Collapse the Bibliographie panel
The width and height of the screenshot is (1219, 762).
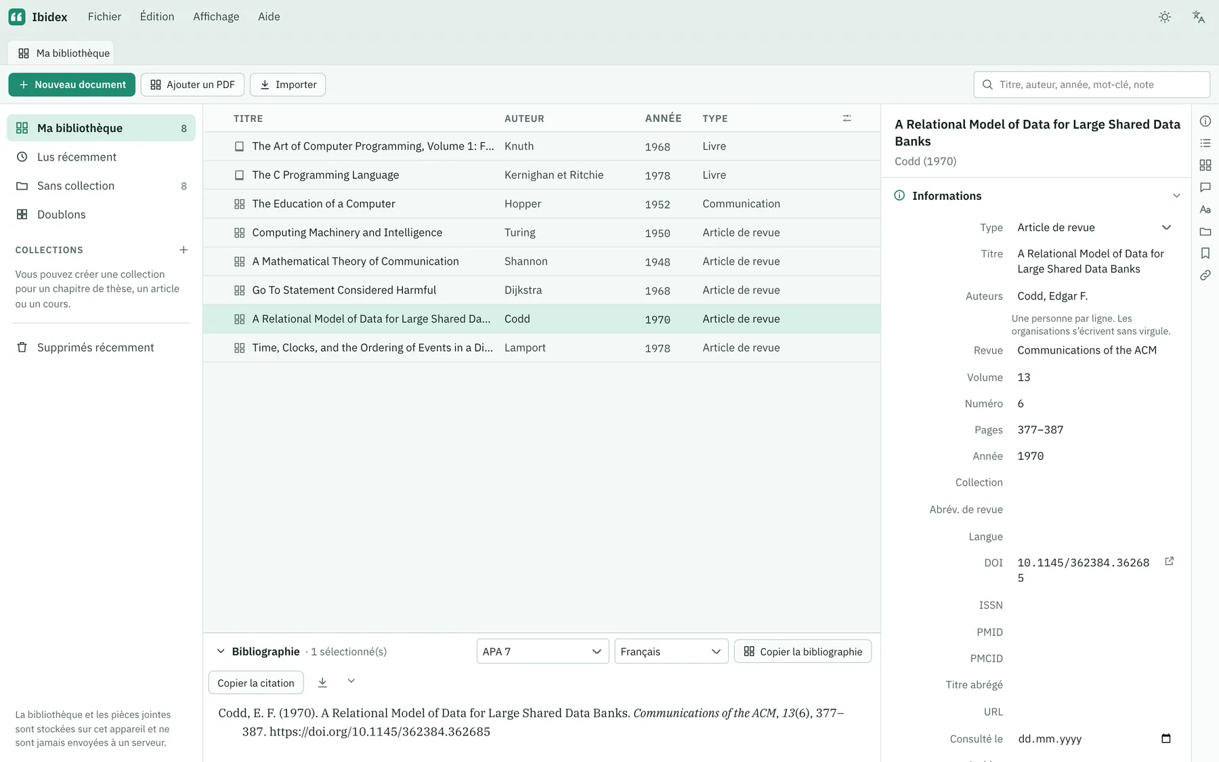pos(221,652)
